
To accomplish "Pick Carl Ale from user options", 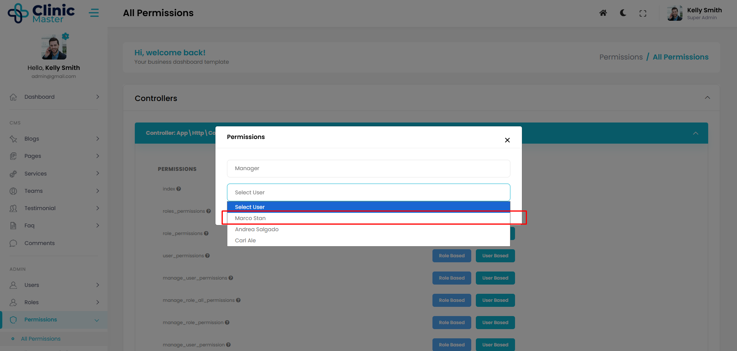I will [x=245, y=240].
